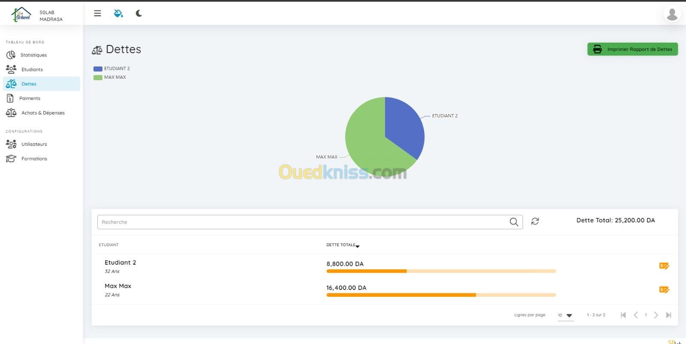Click the Statistiques pie chart icon
The width and height of the screenshot is (686, 344).
tap(11, 55)
